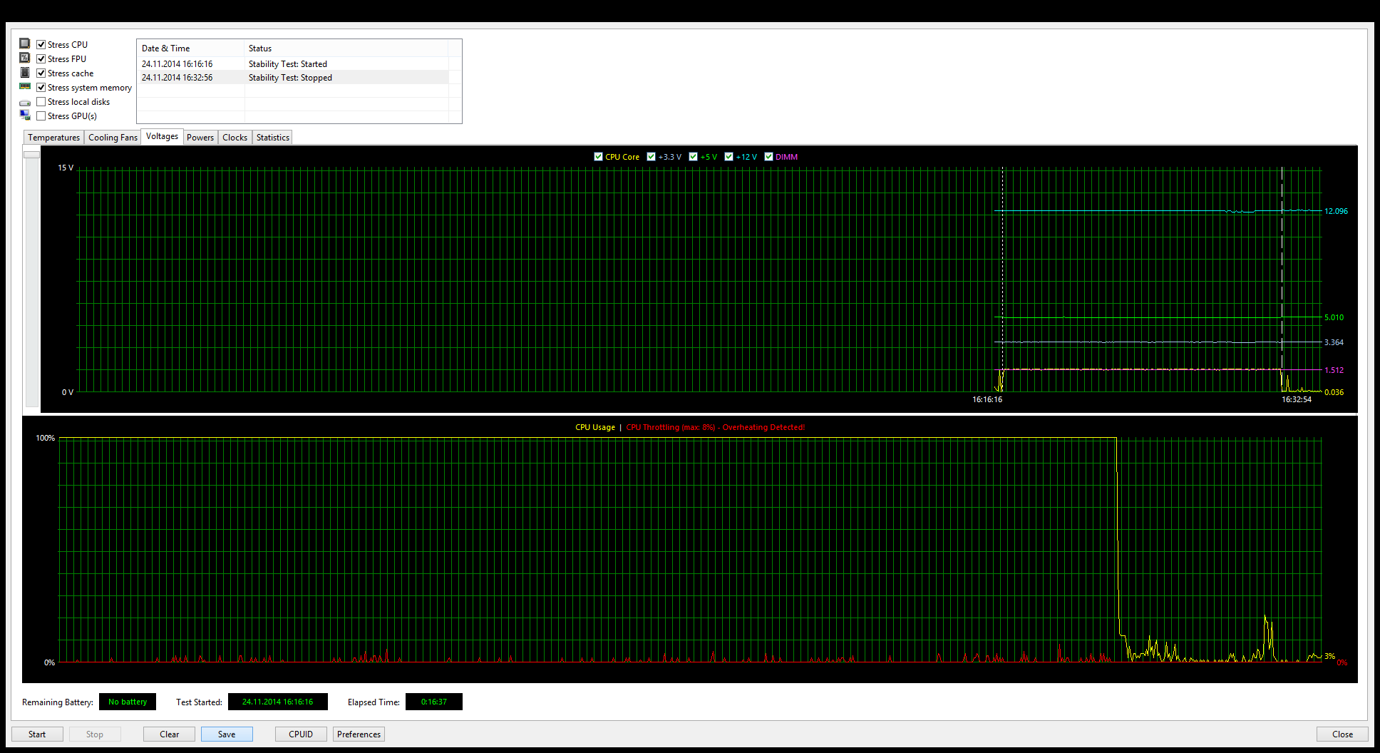Click the memory module icon beside Stress system memory

tap(25, 86)
